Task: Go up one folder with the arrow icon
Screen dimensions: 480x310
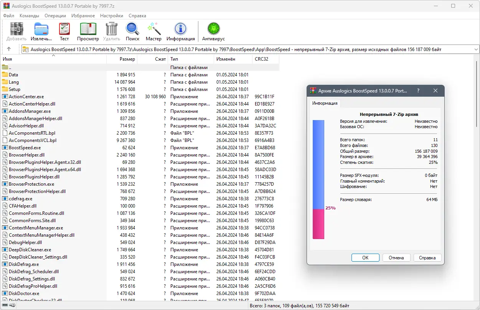Action: (9, 49)
